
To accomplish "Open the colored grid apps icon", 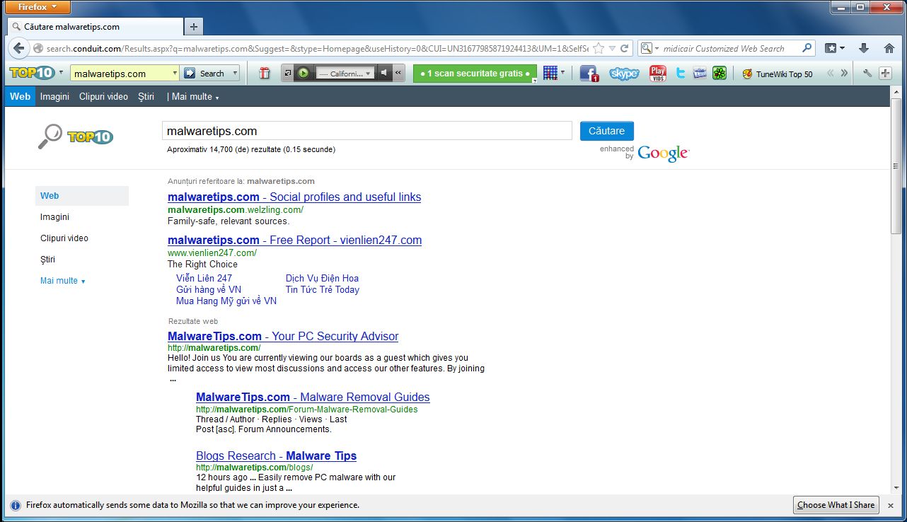I will [550, 73].
